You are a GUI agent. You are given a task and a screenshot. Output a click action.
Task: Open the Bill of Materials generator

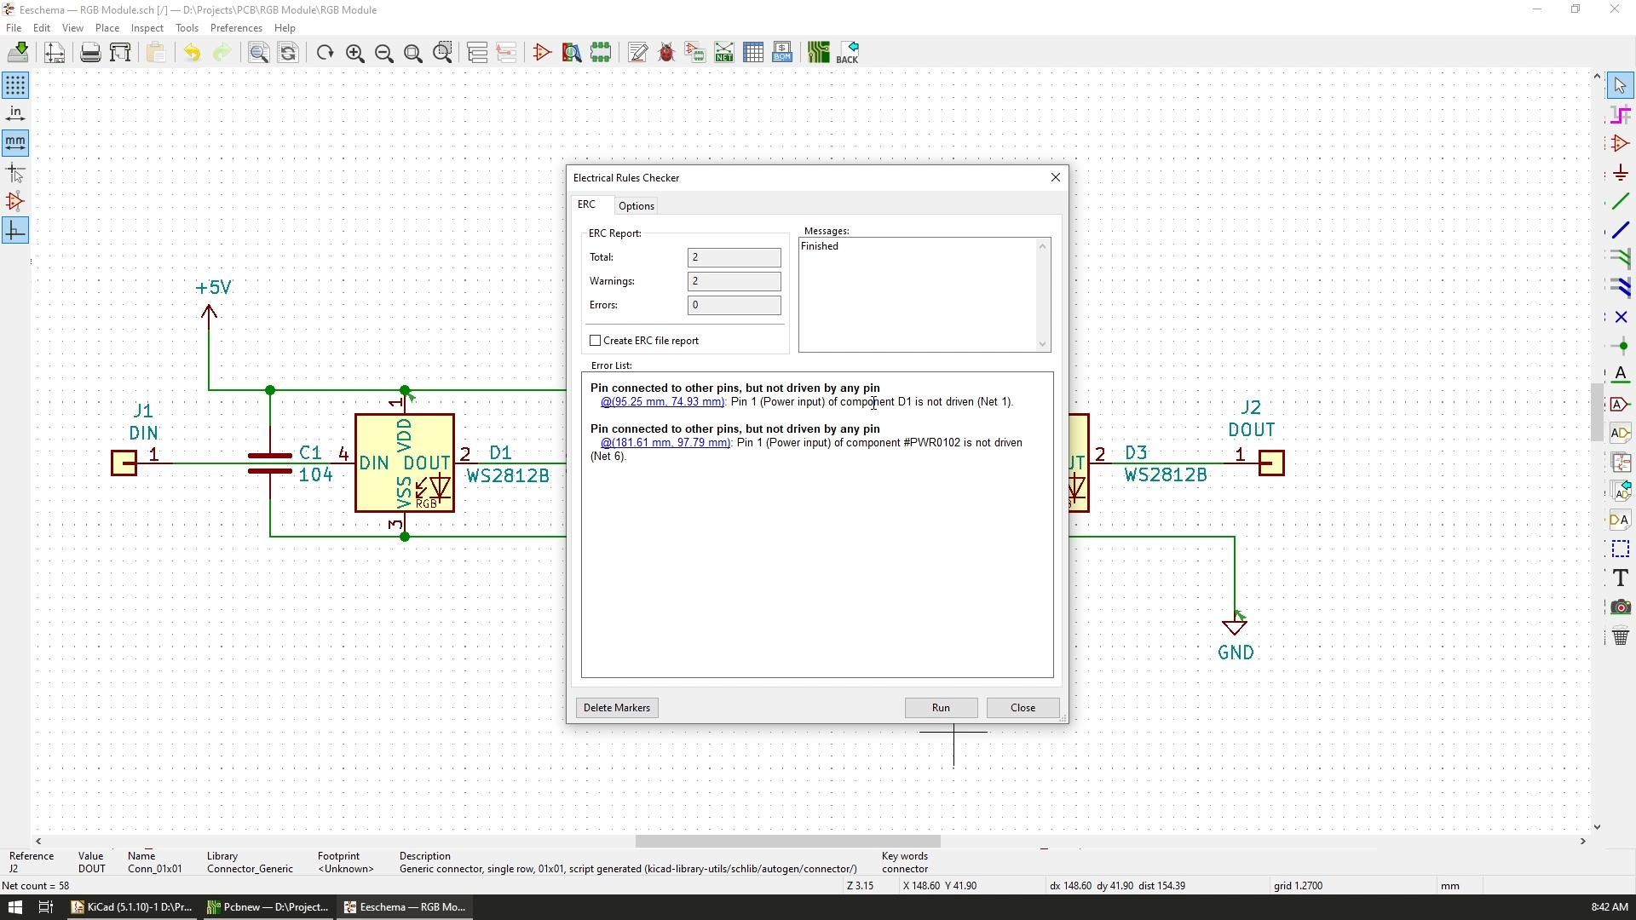[782, 52]
